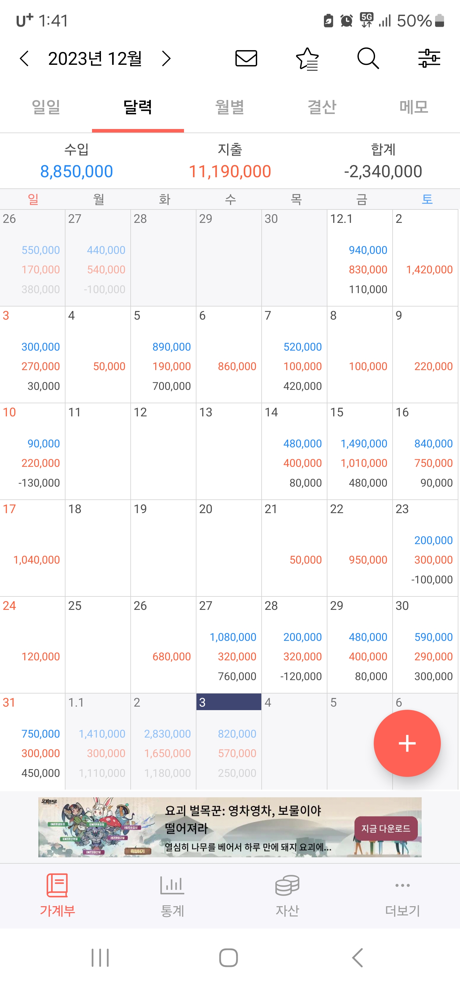Open the envelope message icon

[x=246, y=58]
